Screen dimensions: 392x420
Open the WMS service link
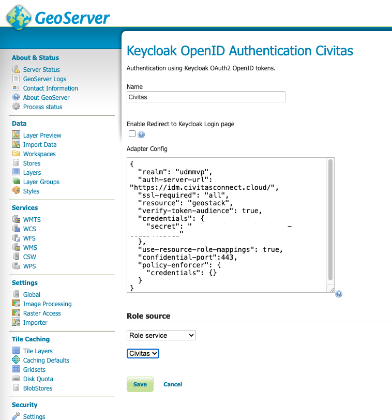[30, 247]
